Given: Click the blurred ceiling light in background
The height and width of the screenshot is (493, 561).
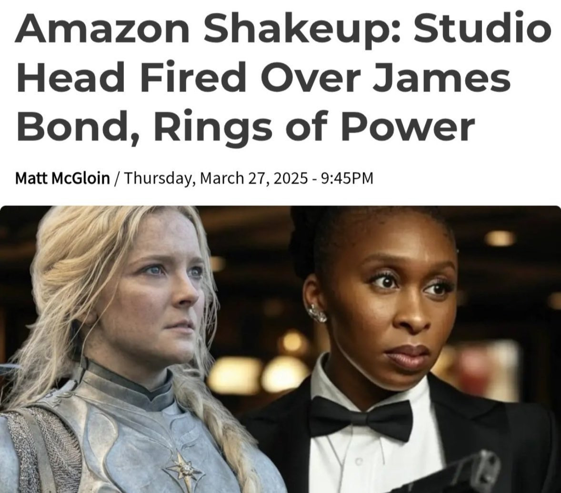Looking at the screenshot, I should [501, 238].
